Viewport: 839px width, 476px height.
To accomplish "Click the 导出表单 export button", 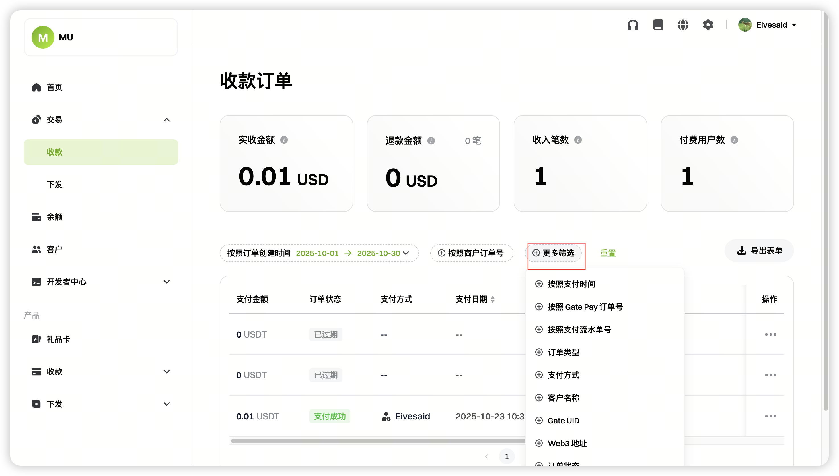I will point(759,251).
